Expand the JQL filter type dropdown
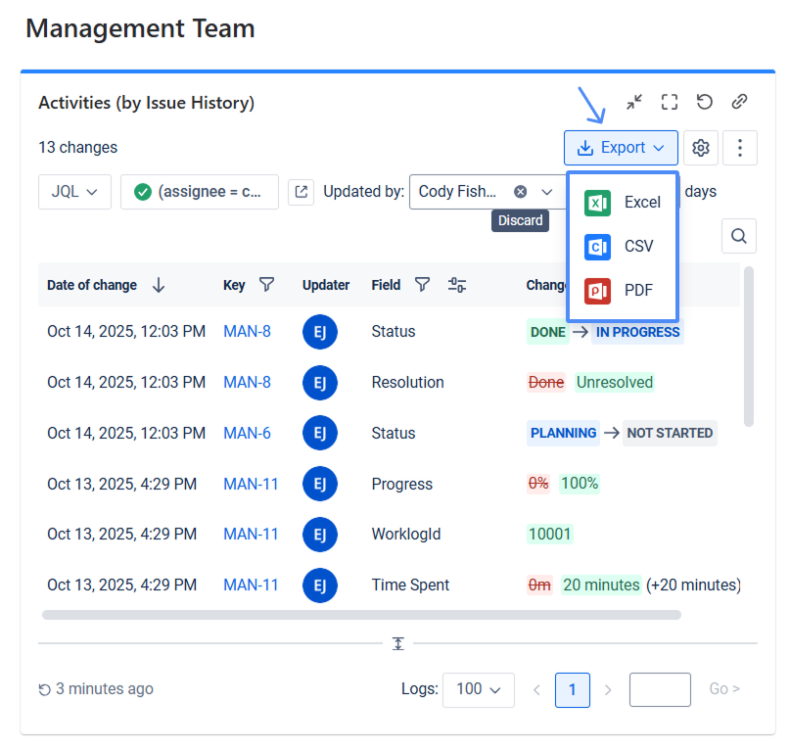Screen dimensions: 790x749 coord(74,192)
